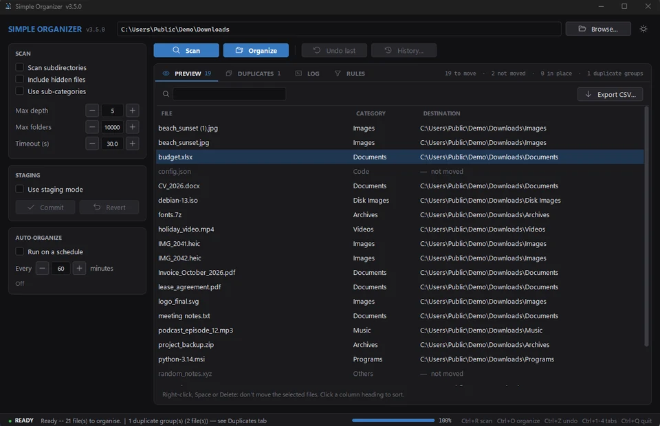Select the budget.xlsx file row
The image size is (660, 426).
(x=400, y=157)
